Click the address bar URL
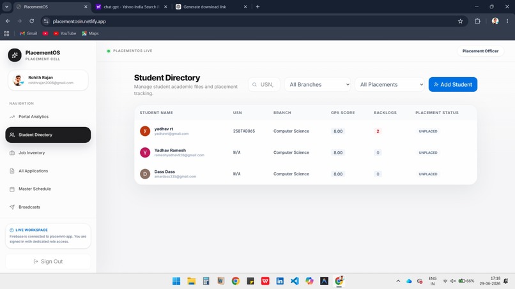Screen dimensions: 515x289 point(79,21)
